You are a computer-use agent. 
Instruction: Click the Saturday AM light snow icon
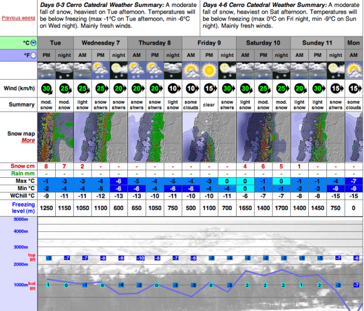(x=245, y=70)
